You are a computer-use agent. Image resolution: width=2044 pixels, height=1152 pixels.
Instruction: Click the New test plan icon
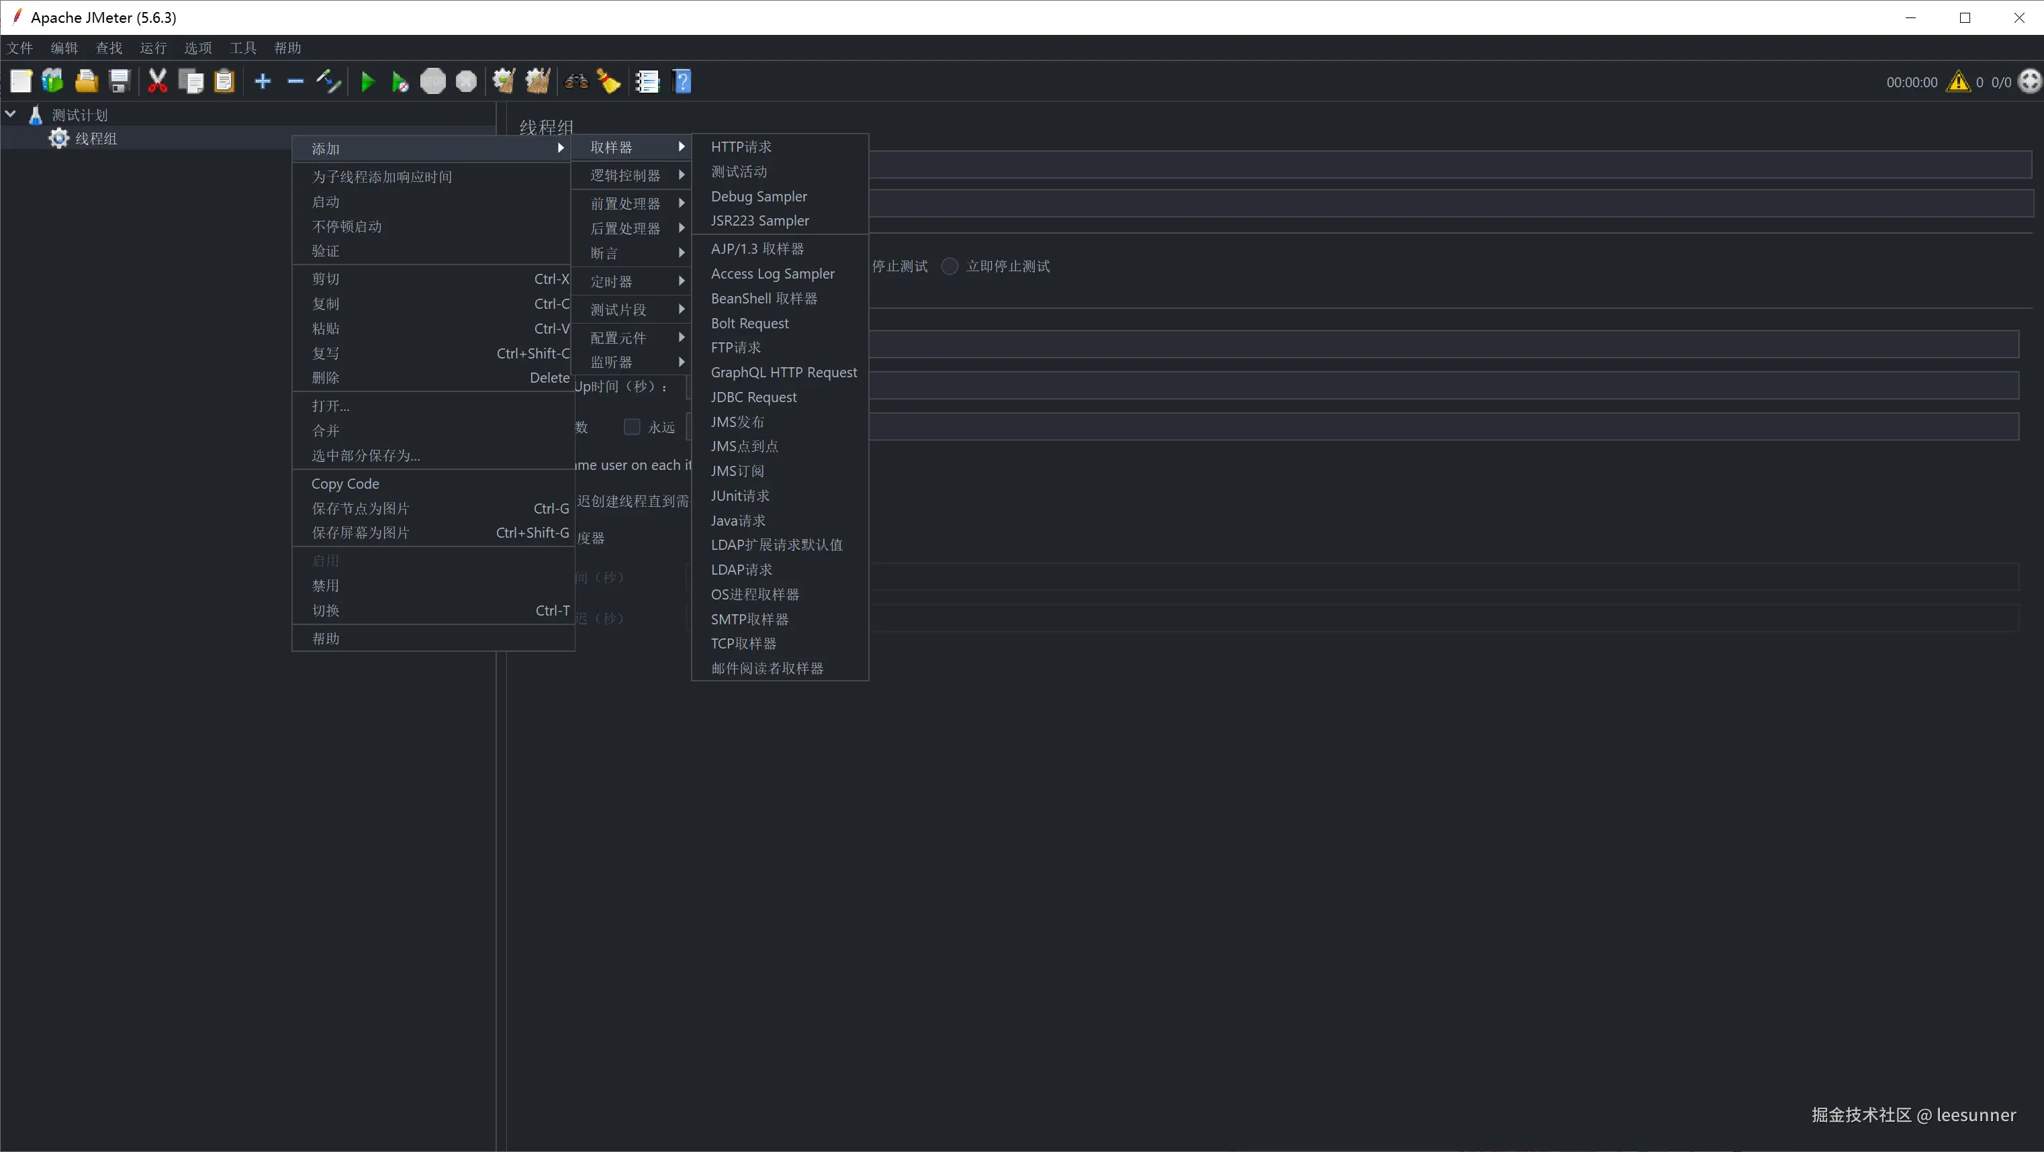21,81
